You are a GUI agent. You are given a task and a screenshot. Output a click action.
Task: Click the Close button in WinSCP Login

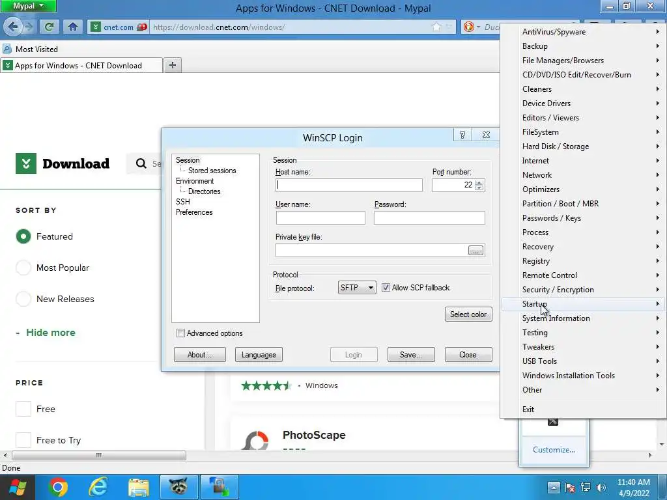pos(468,355)
